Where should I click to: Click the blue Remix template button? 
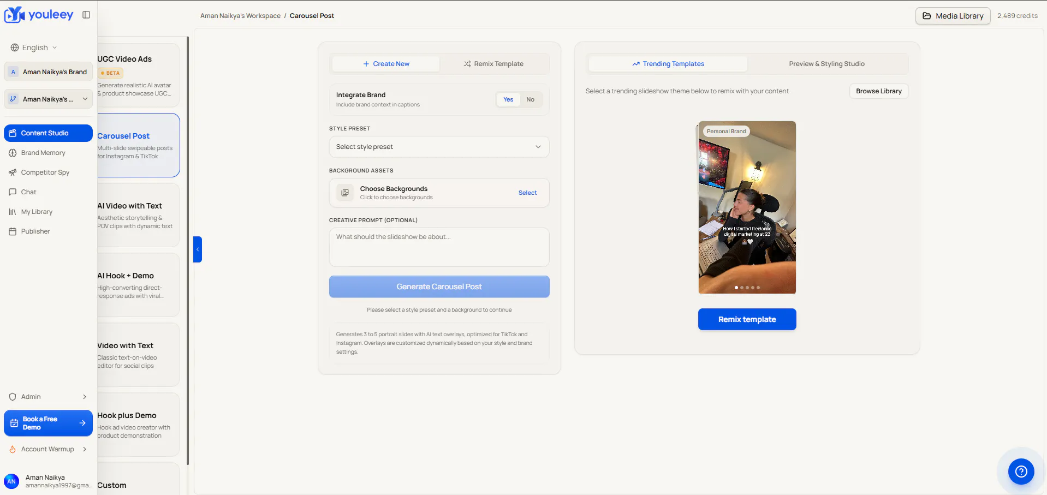[747, 319]
